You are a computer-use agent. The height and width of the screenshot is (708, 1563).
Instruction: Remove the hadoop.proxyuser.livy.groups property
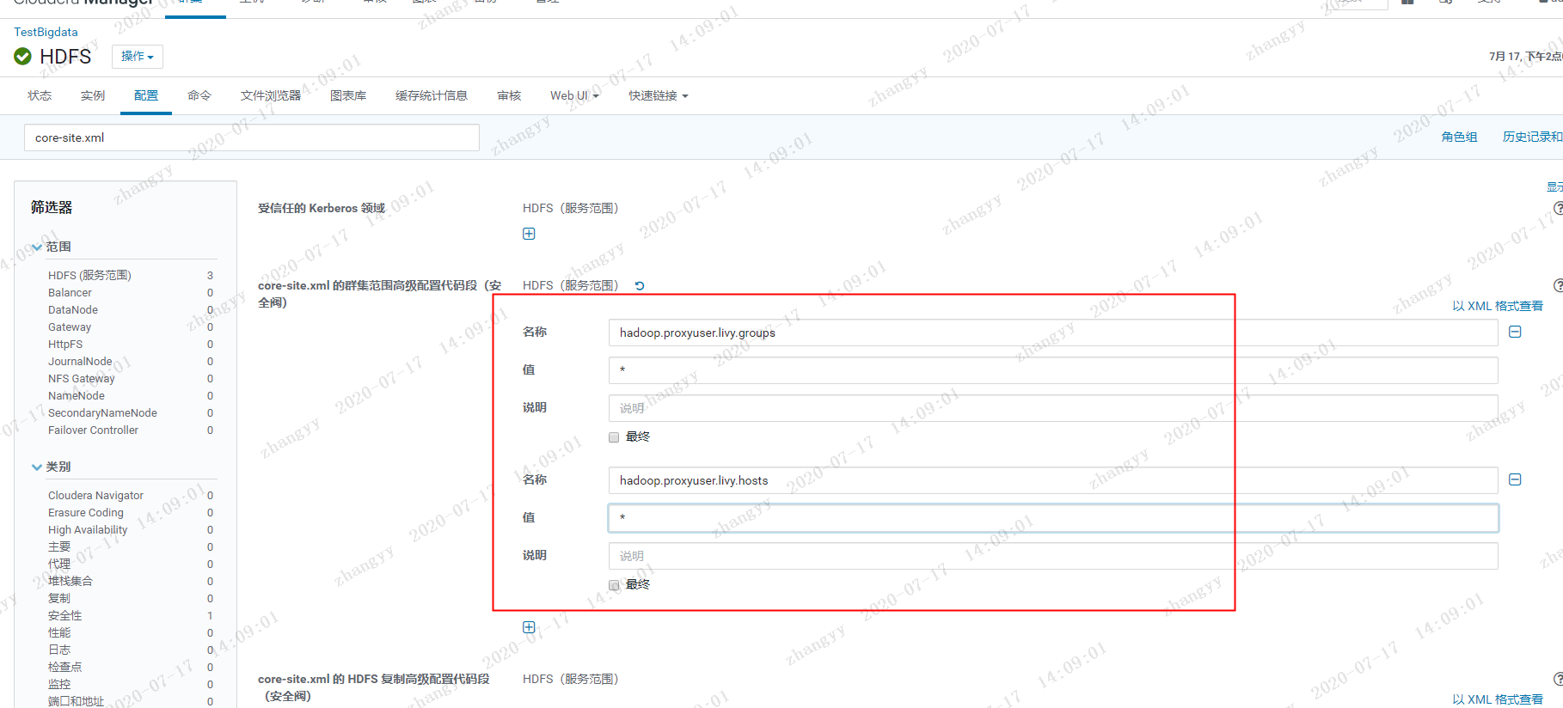click(1515, 332)
